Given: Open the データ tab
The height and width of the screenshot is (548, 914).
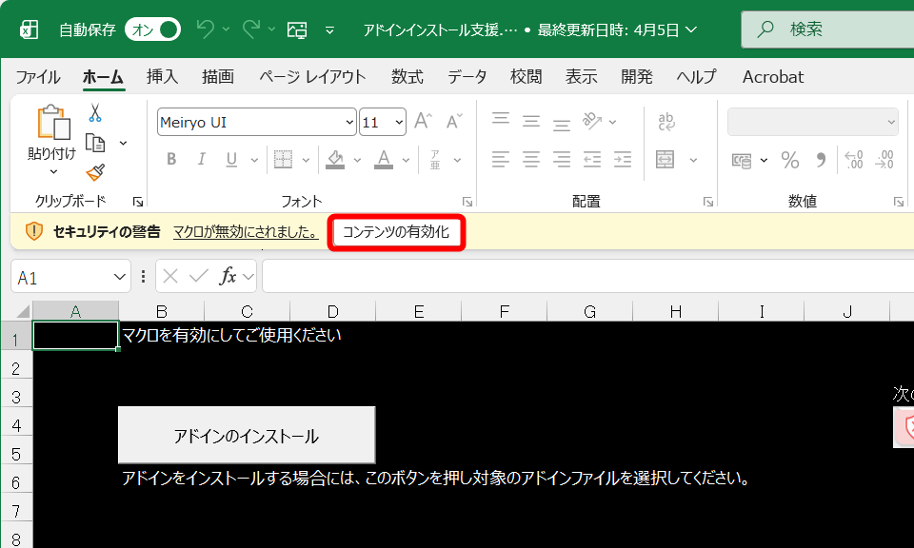Looking at the screenshot, I should click(x=467, y=77).
